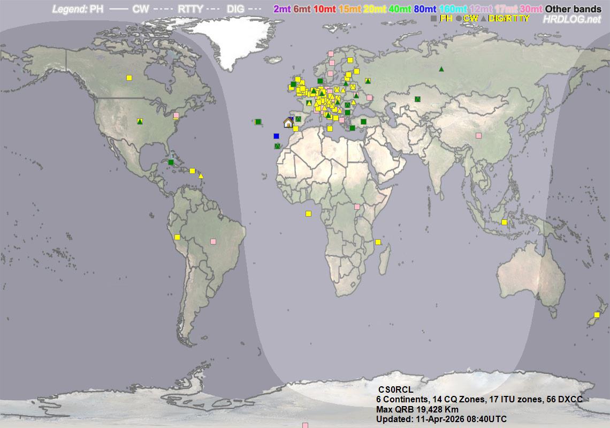Image resolution: width=610 pixels, height=428 pixels.
Task: Select the yellow square marker near Borneo
Action: [x=504, y=222]
